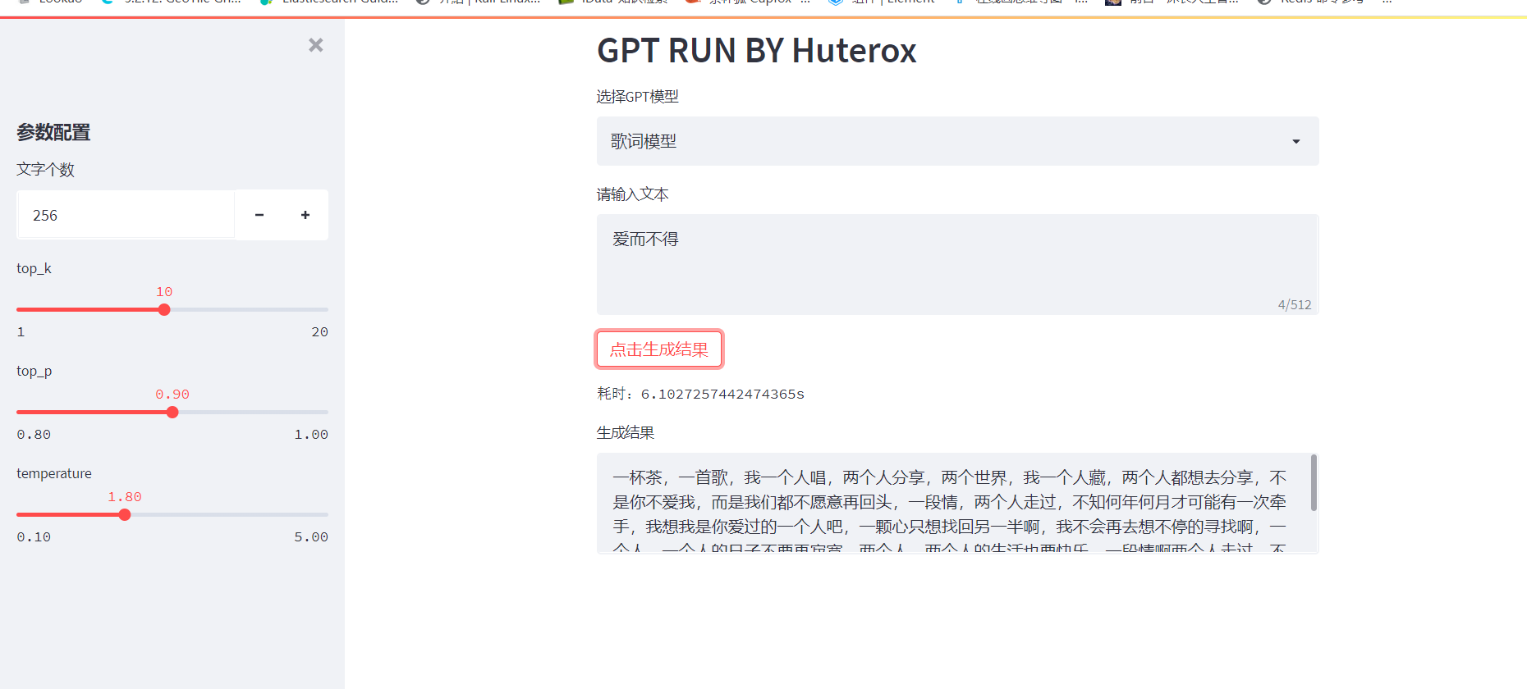
Task: Click the scrollbar of the 生成结果 output box
Action: (1314, 483)
